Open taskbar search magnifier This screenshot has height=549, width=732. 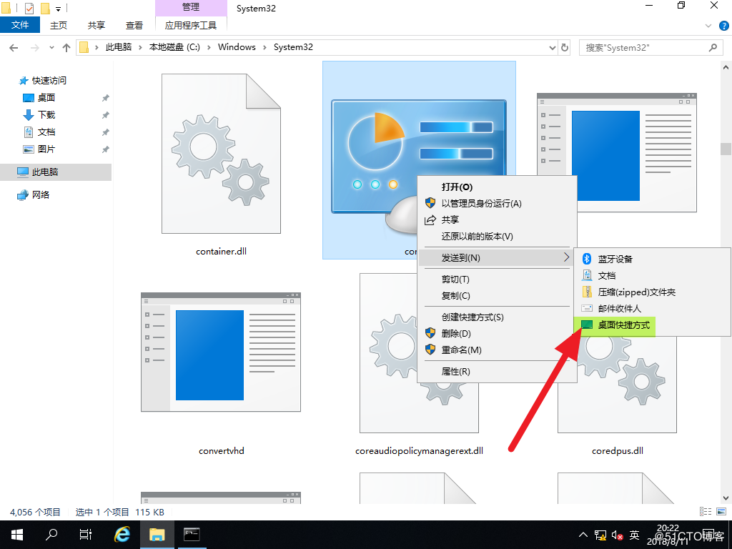click(x=51, y=535)
